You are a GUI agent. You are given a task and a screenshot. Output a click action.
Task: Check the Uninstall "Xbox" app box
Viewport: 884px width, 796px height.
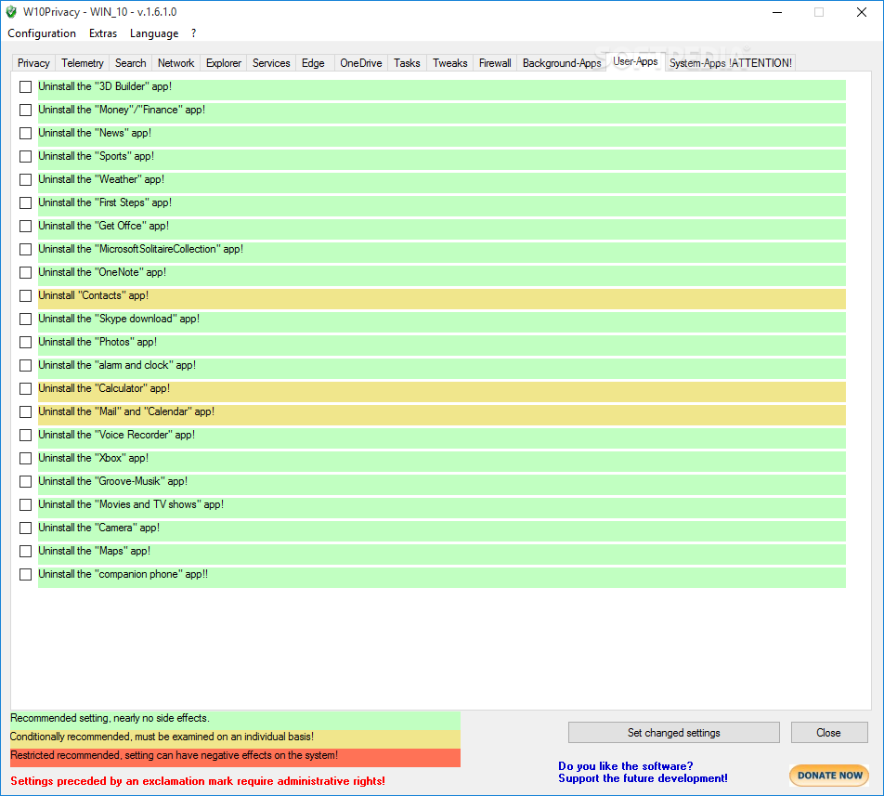[x=25, y=458]
